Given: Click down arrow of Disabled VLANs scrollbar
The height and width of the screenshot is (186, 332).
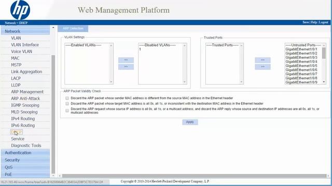Looking at the screenshot, I should tap(185, 82).
